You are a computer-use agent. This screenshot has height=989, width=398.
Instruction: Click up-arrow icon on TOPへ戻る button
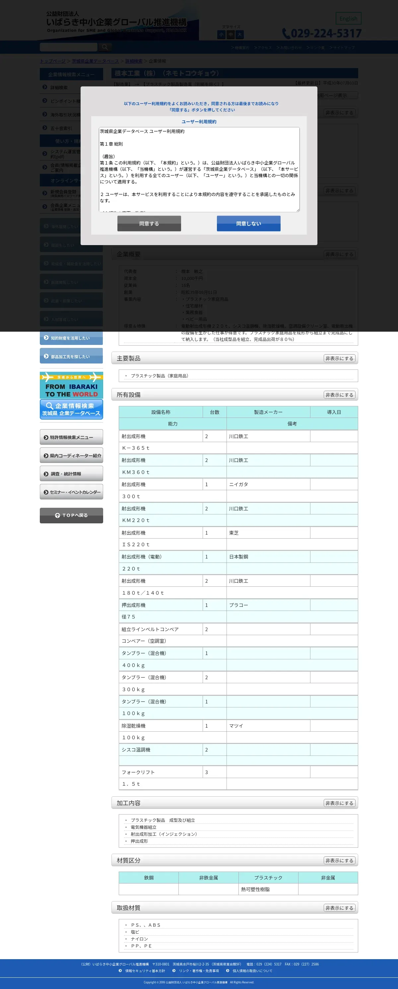click(x=58, y=515)
